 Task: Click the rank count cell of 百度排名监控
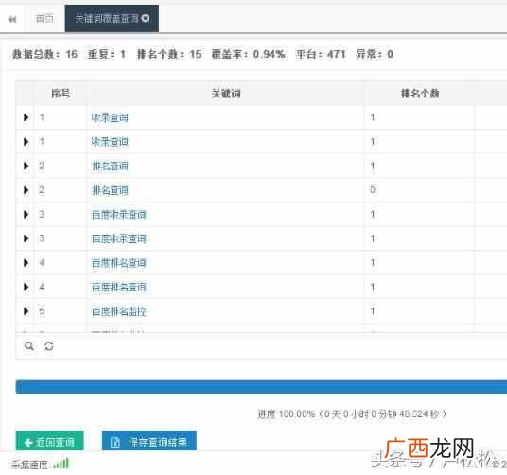[x=419, y=311]
